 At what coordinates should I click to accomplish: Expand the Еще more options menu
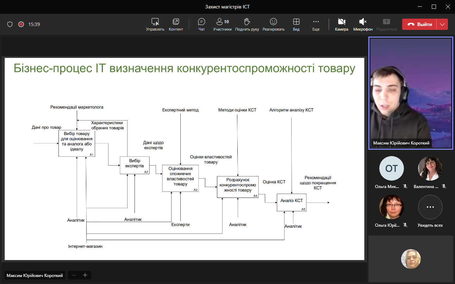316,24
